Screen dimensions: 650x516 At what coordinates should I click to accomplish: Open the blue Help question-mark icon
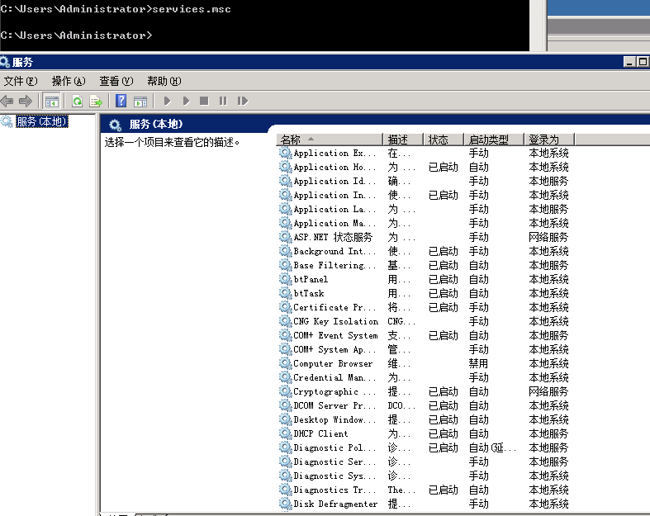[121, 101]
